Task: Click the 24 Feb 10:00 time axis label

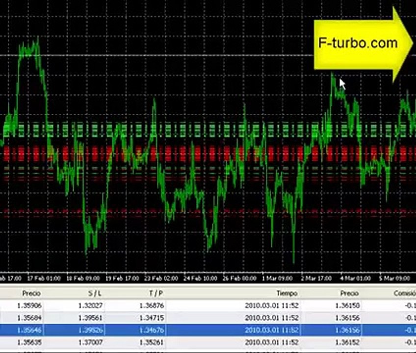Action: click(200, 278)
